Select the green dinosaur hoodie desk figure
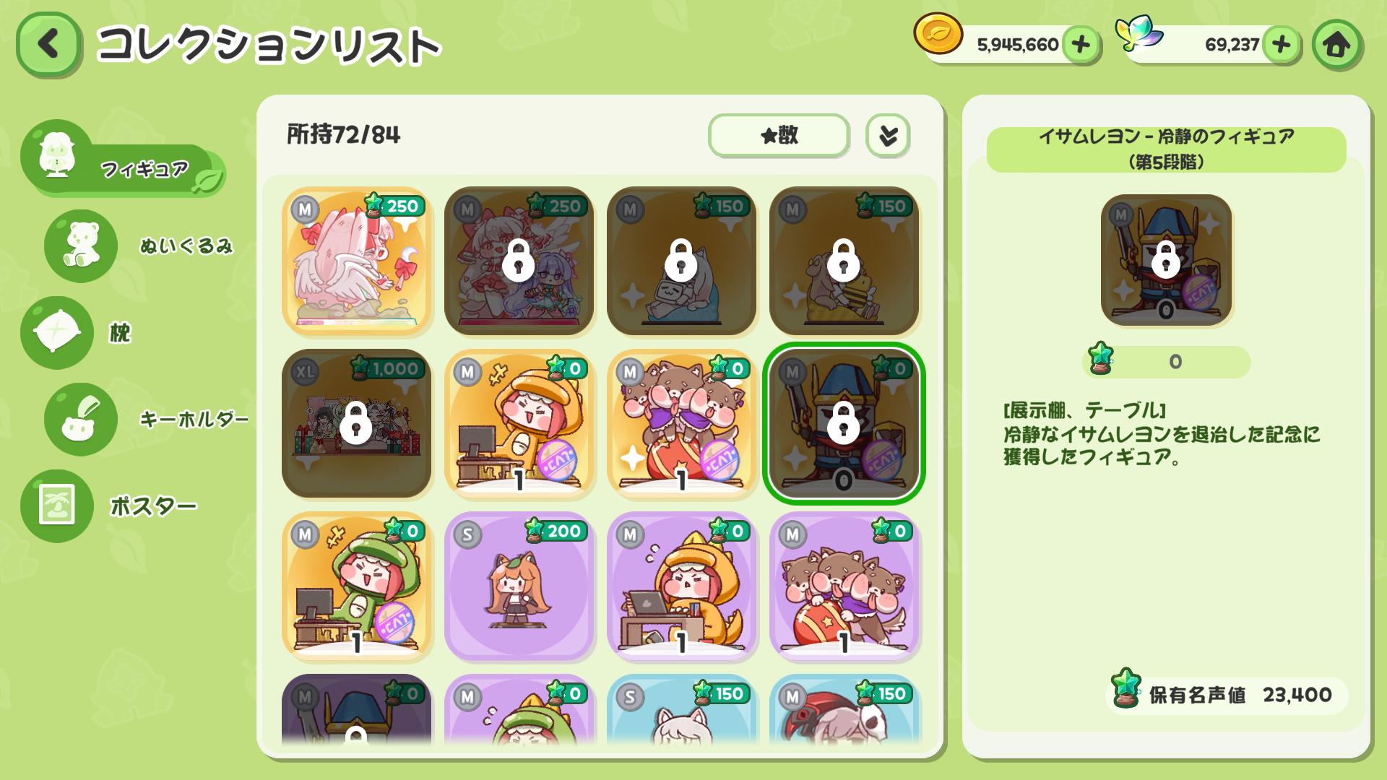 coord(356,586)
